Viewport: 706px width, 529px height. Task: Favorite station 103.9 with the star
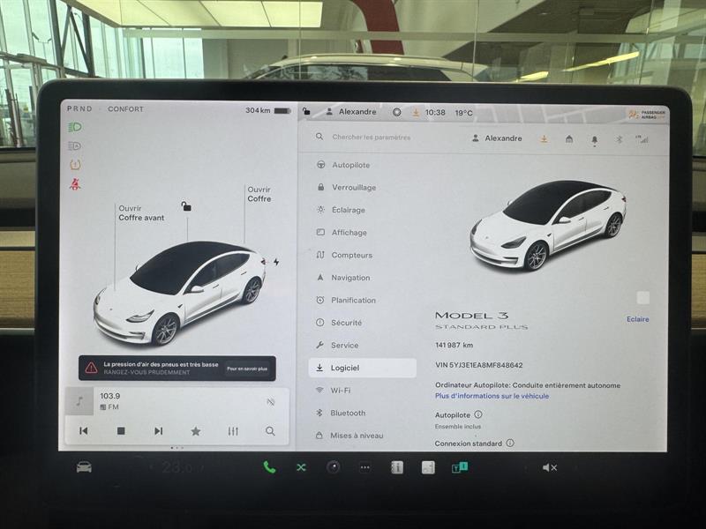[x=195, y=431]
